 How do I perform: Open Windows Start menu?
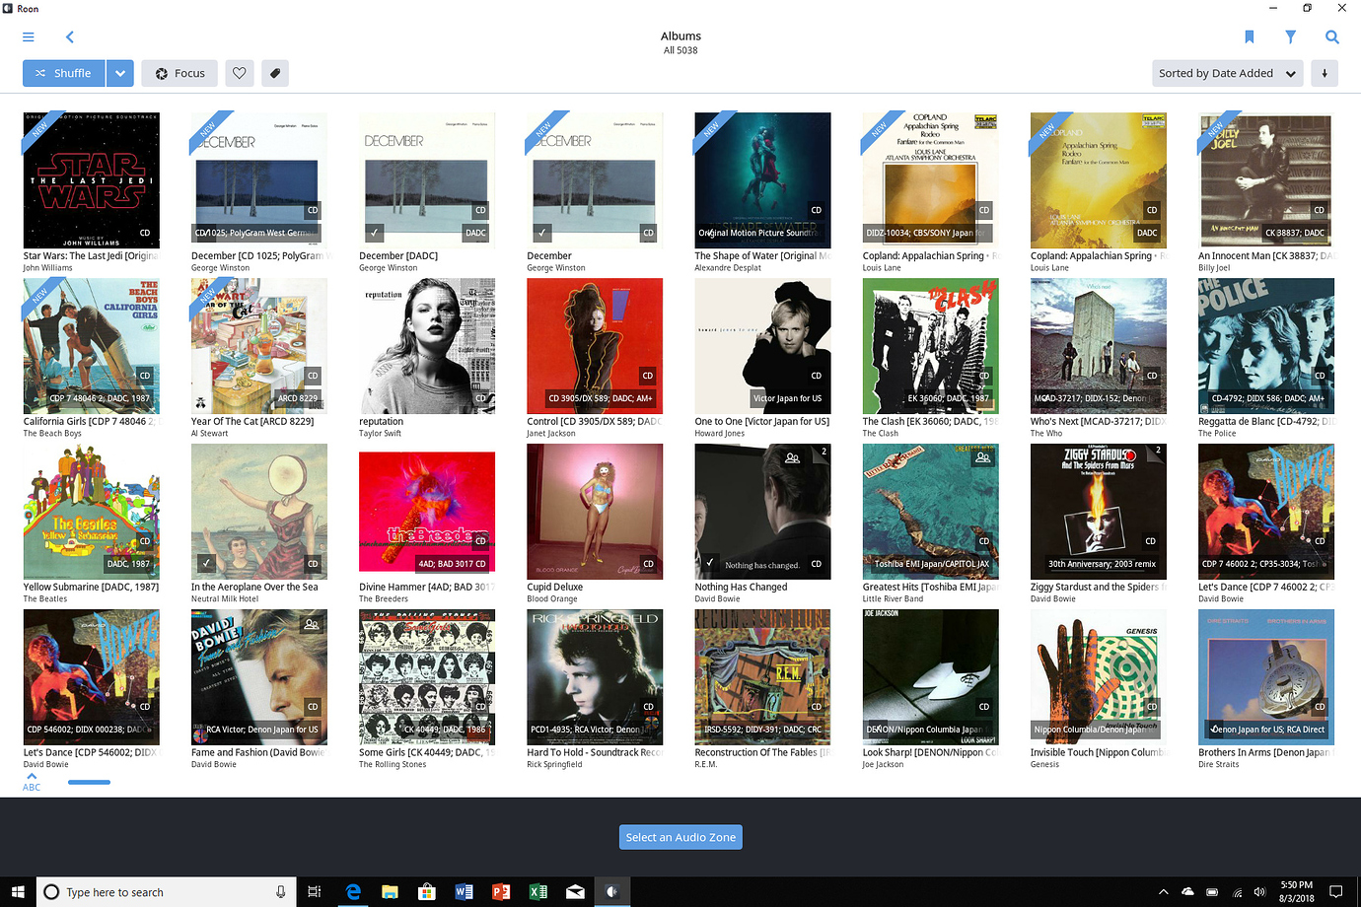tap(18, 891)
